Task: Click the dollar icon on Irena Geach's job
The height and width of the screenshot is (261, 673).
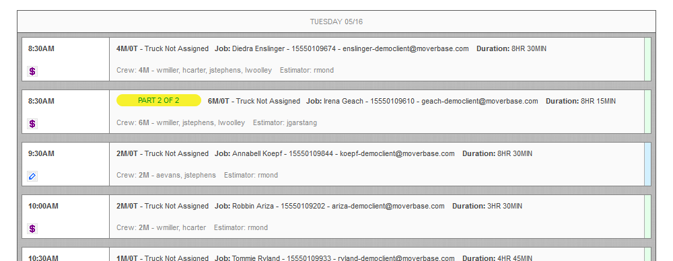Action: coord(32,124)
